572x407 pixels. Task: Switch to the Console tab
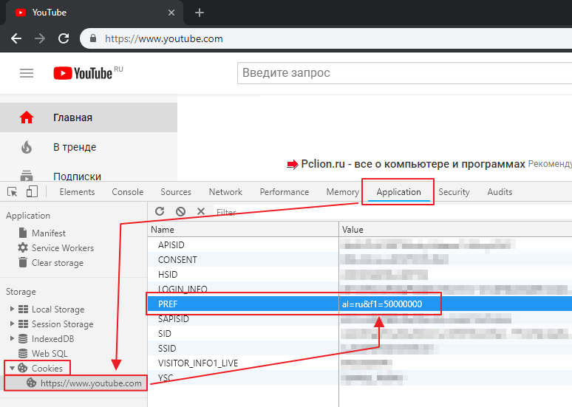click(x=128, y=192)
